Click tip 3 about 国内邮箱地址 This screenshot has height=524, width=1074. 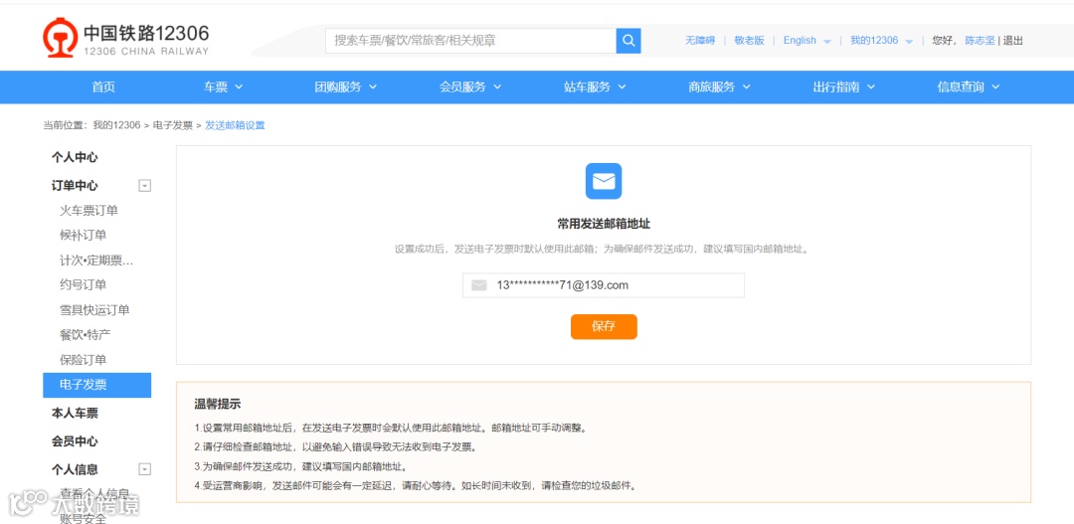point(301,466)
